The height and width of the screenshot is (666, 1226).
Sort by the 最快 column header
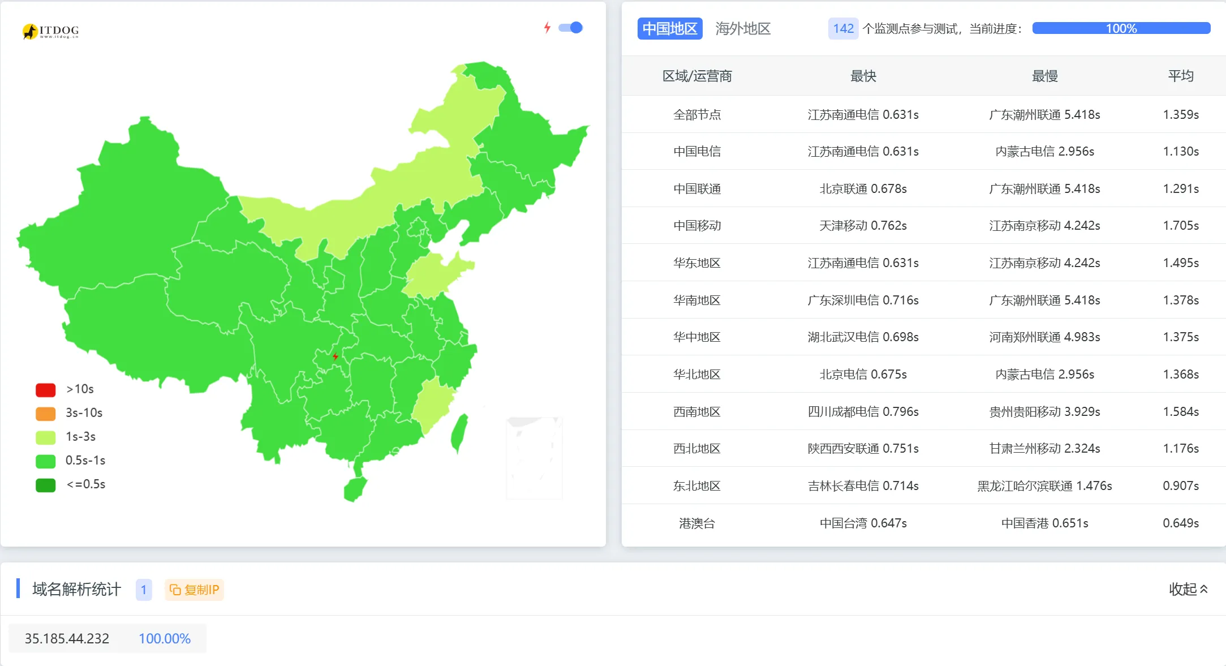[863, 76]
